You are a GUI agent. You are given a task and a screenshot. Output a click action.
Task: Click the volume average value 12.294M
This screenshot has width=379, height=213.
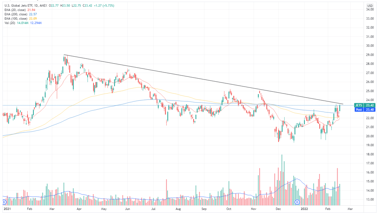click(x=36, y=23)
